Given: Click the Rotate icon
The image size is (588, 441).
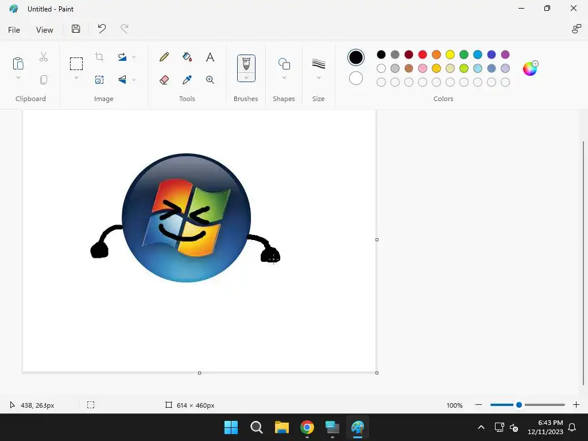Looking at the screenshot, I should coord(122,57).
